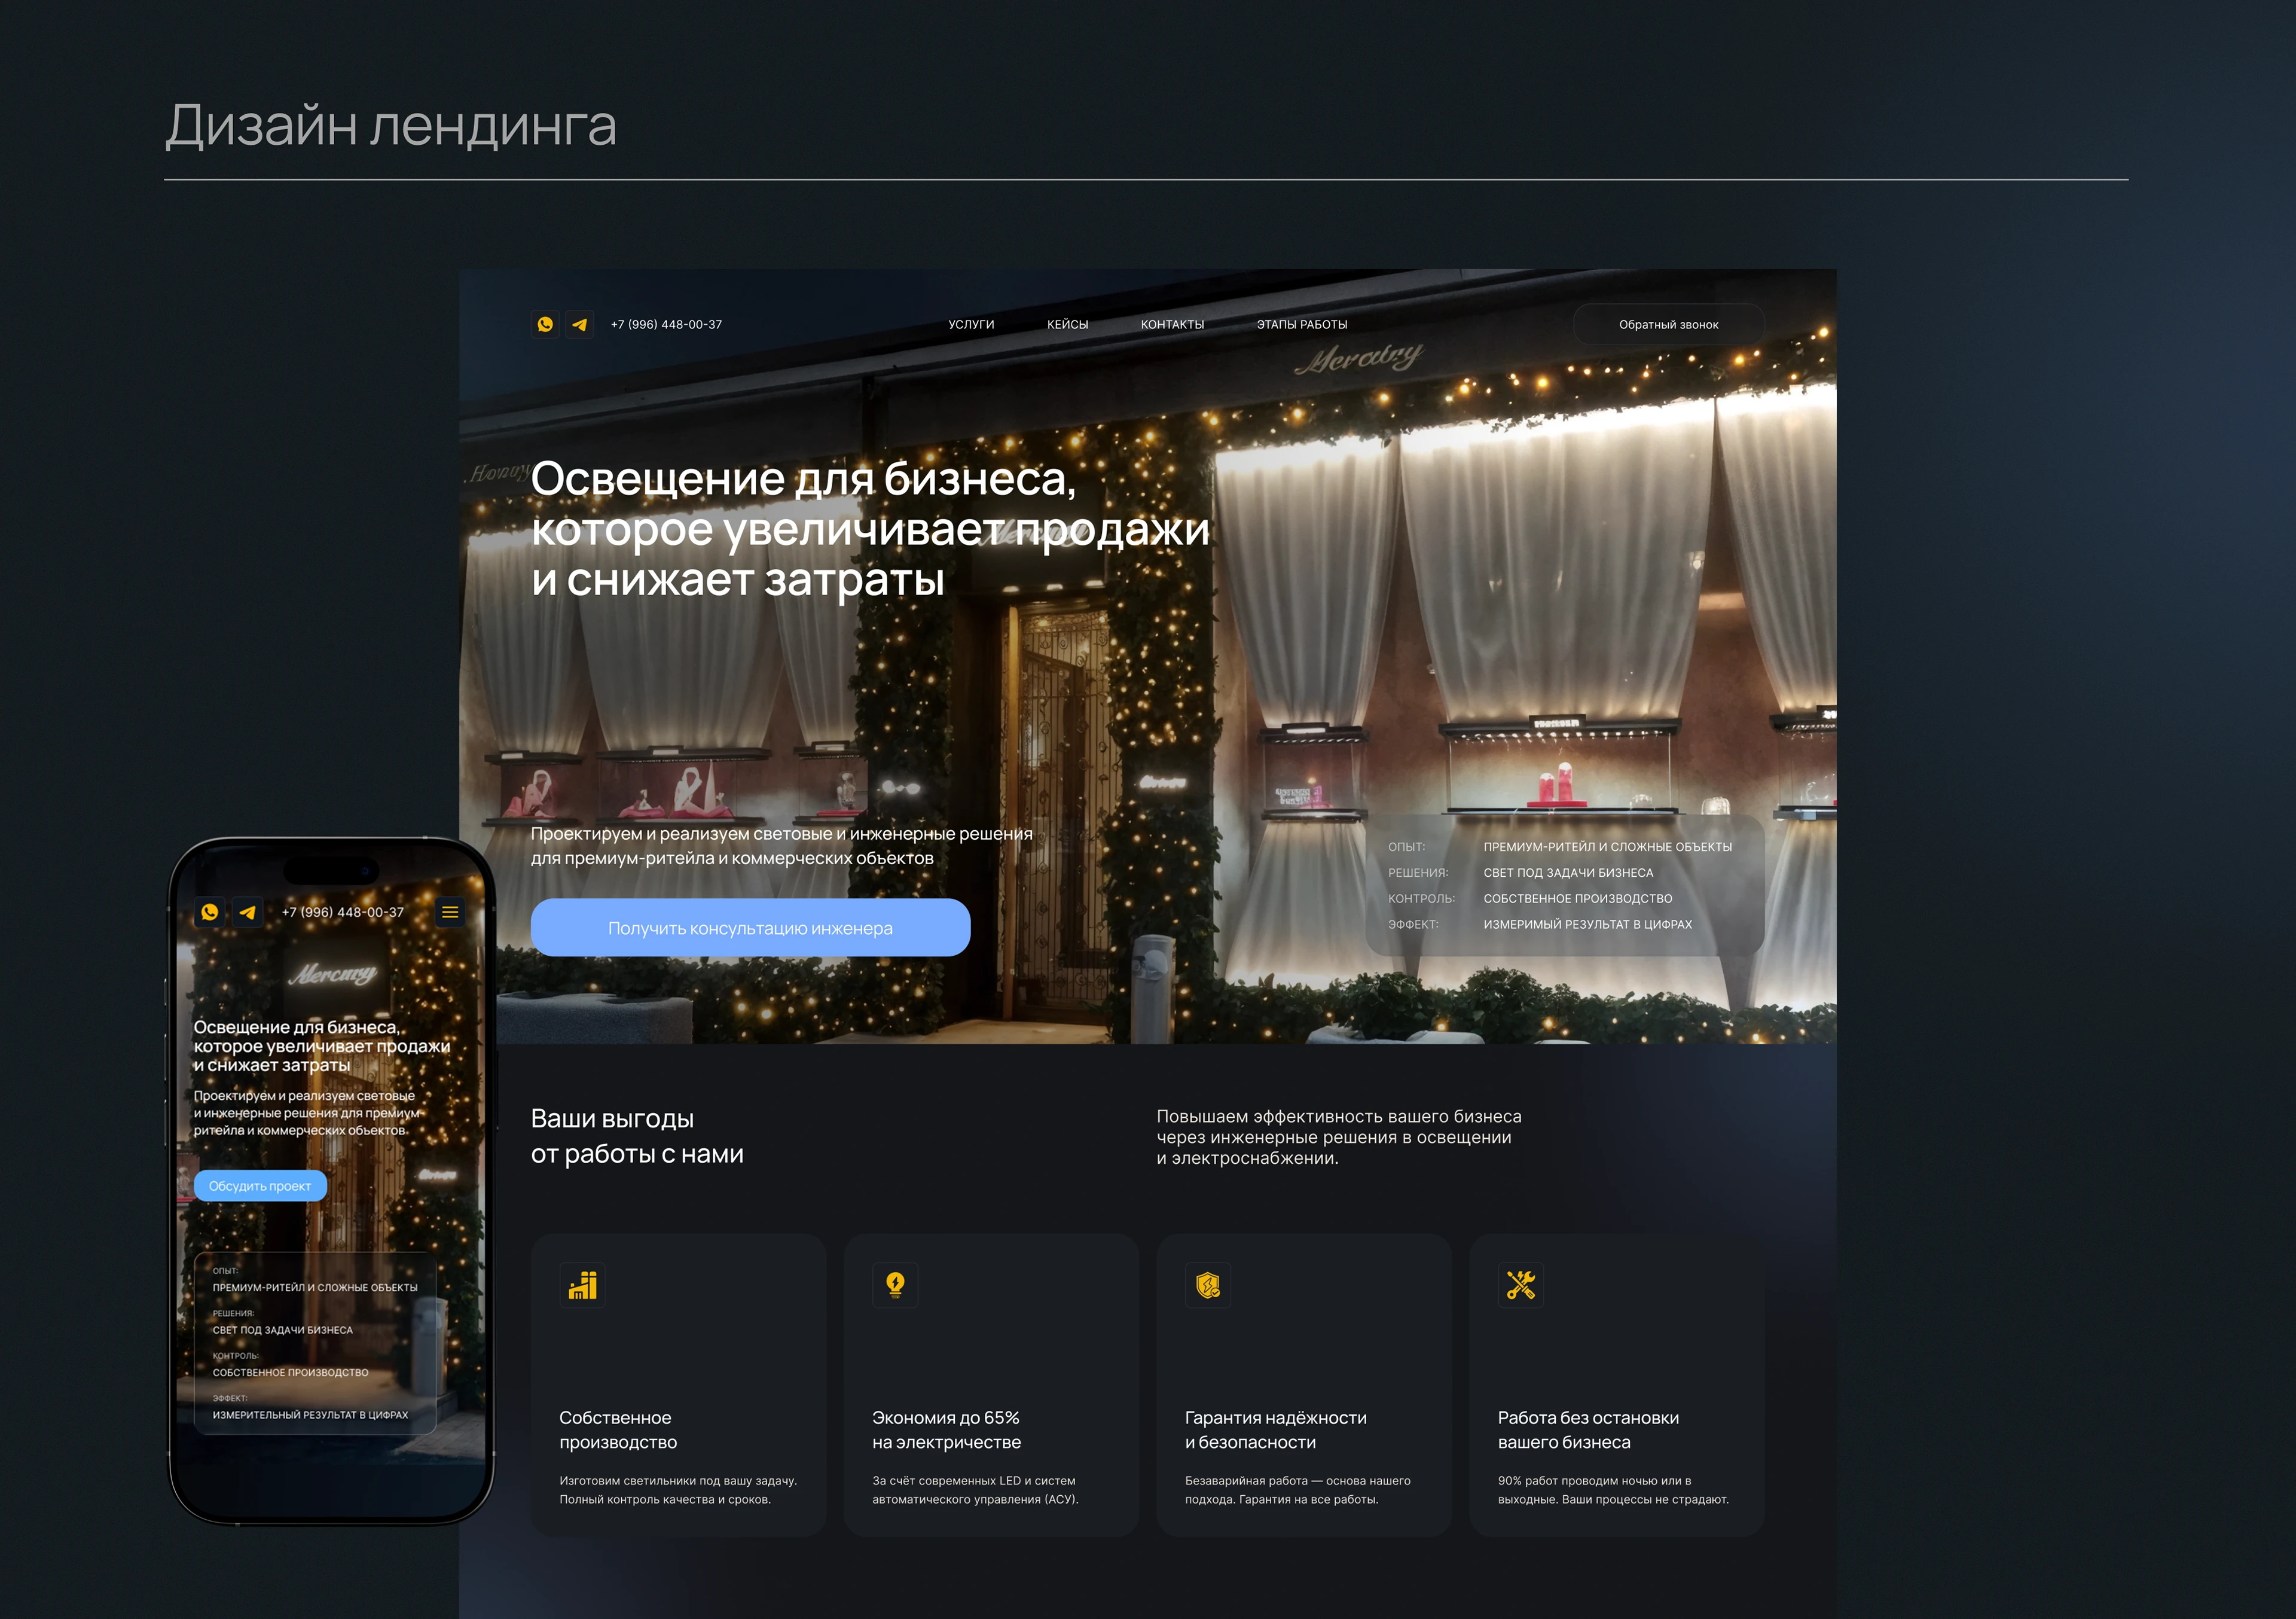Tap the WhatsApp icon on the mobile mockup

click(210, 912)
